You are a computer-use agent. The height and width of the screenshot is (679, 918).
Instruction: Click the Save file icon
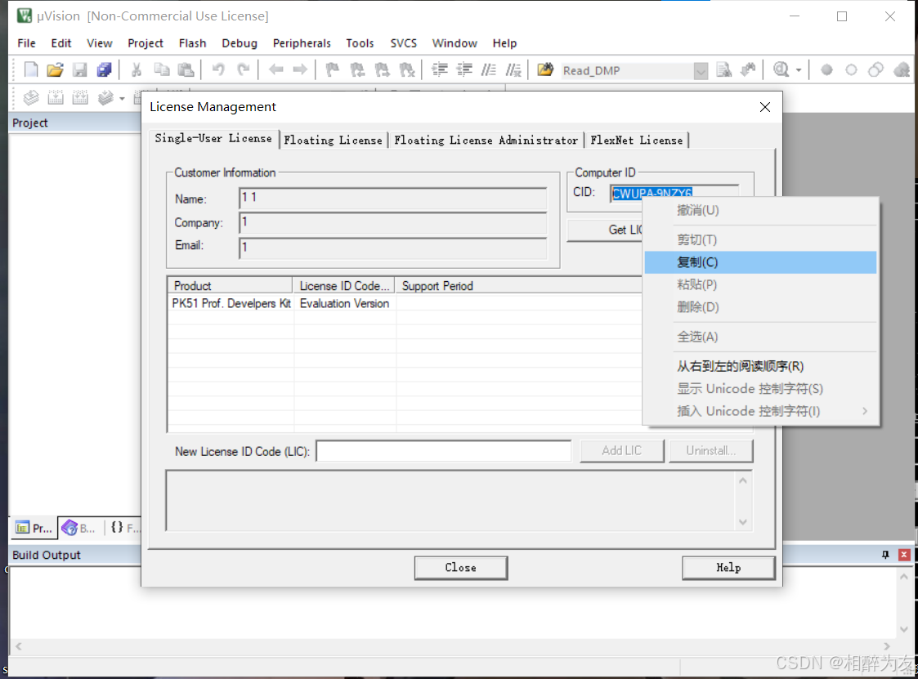(79, 70)
